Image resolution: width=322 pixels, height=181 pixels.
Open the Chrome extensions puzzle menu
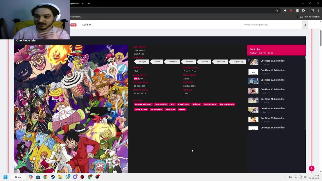[303, 11]
